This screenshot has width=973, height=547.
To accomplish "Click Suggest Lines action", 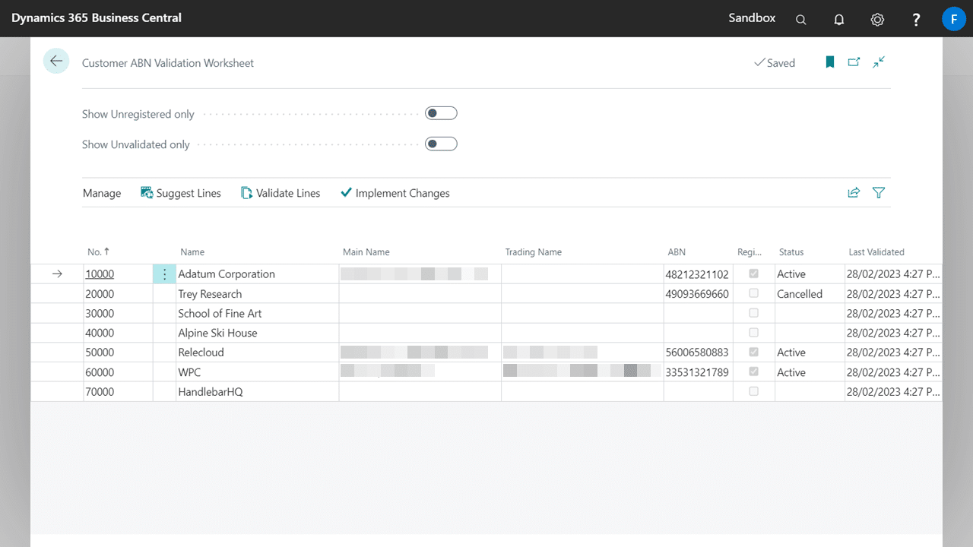I will [x=181, y=194].
